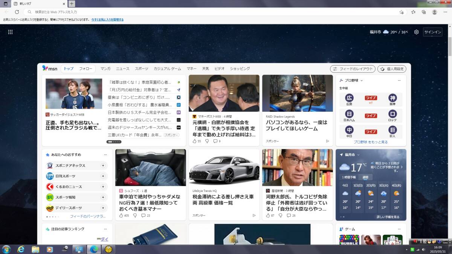
Task: Open the ショッピング menu item
Action: click(240, 69)
